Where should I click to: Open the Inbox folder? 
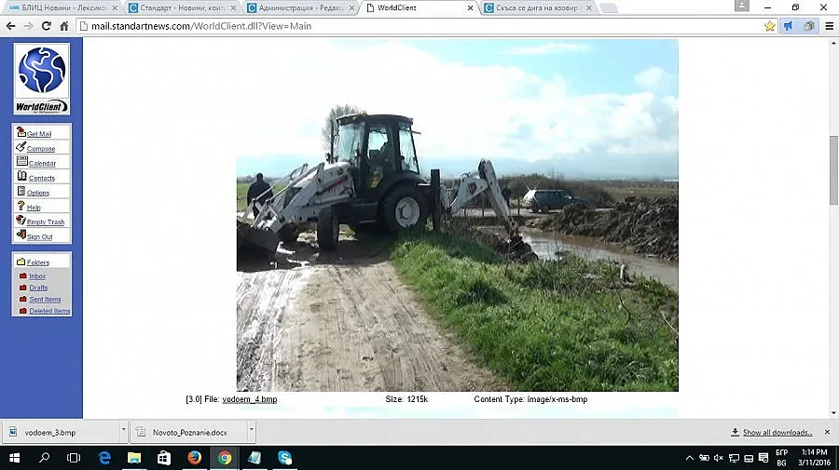click(x=37, y=276)
